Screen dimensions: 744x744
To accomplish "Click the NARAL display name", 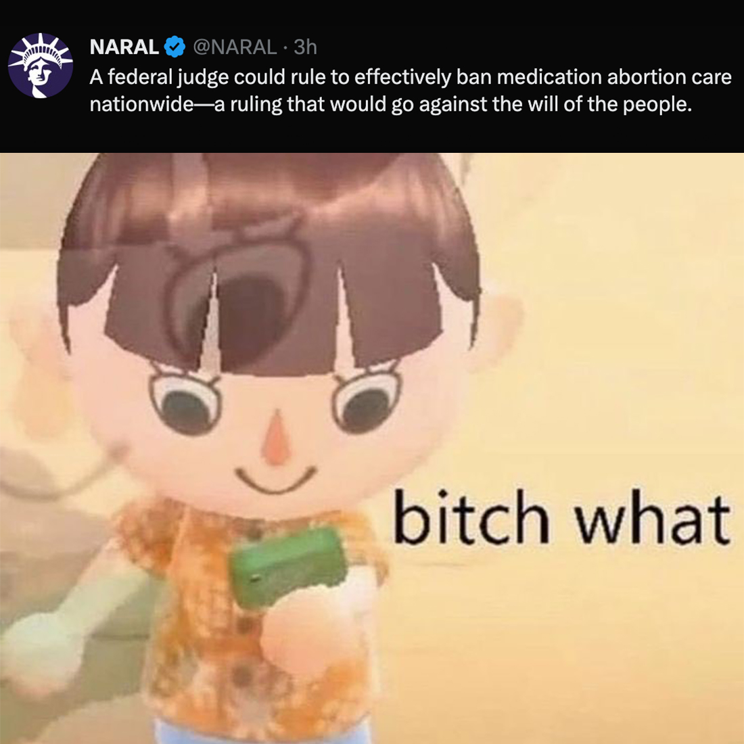I will pyautogui.click(x=124, y=47).
